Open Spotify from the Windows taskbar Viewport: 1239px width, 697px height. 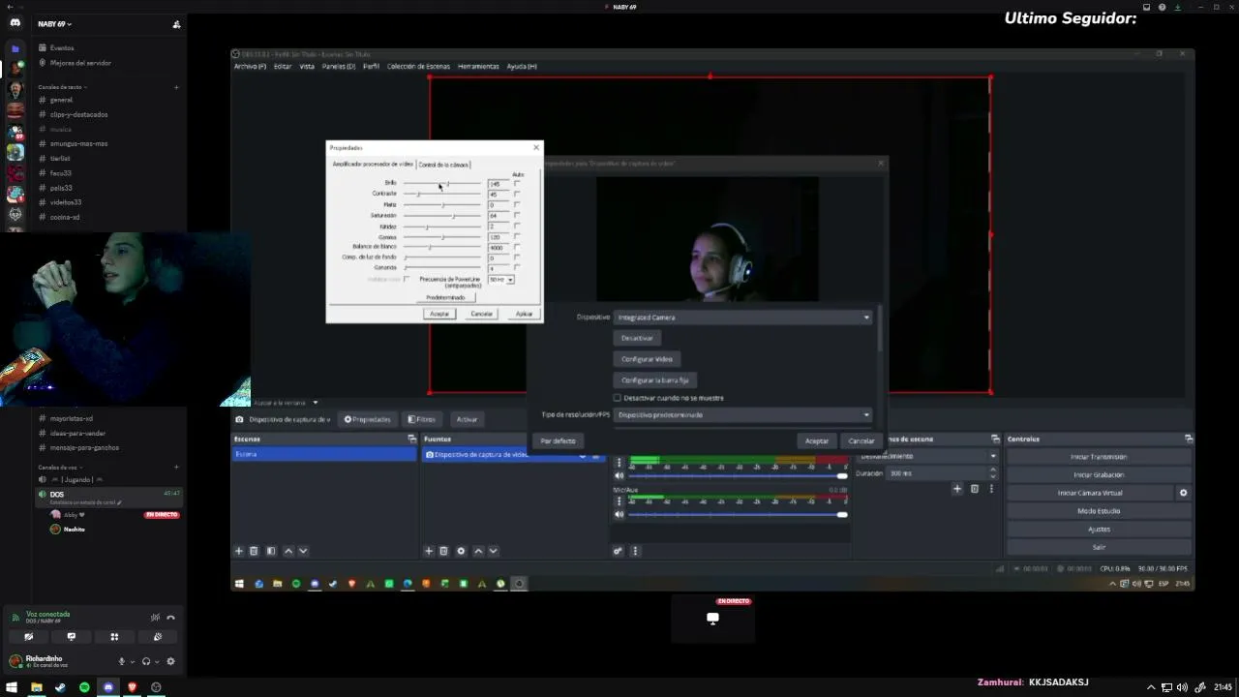coord(84,687)
